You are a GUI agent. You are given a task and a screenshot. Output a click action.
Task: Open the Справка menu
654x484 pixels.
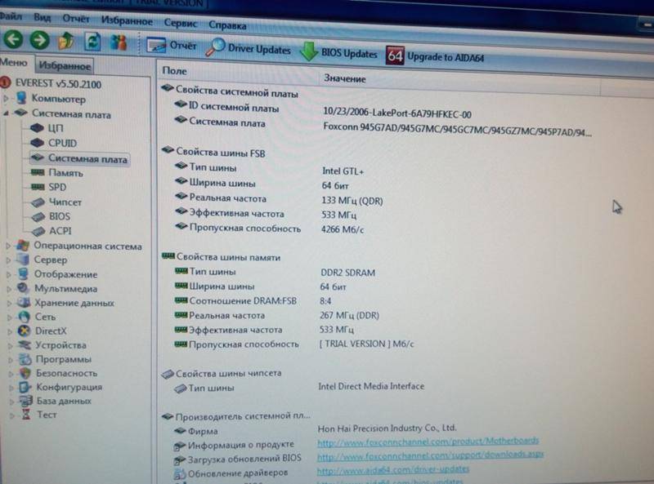[227, 25]
